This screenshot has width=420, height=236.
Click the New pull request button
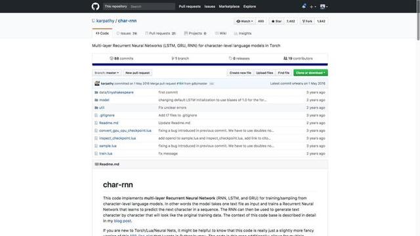(137, 73)
